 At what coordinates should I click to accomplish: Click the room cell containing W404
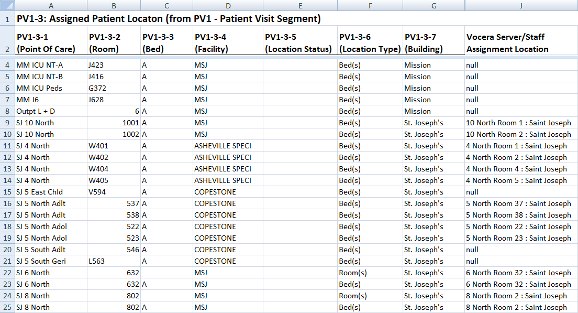(114, 169)
